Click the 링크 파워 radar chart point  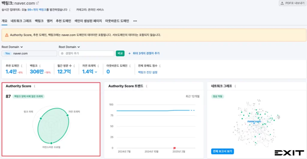pyautogui.click(x=41, y=118)
